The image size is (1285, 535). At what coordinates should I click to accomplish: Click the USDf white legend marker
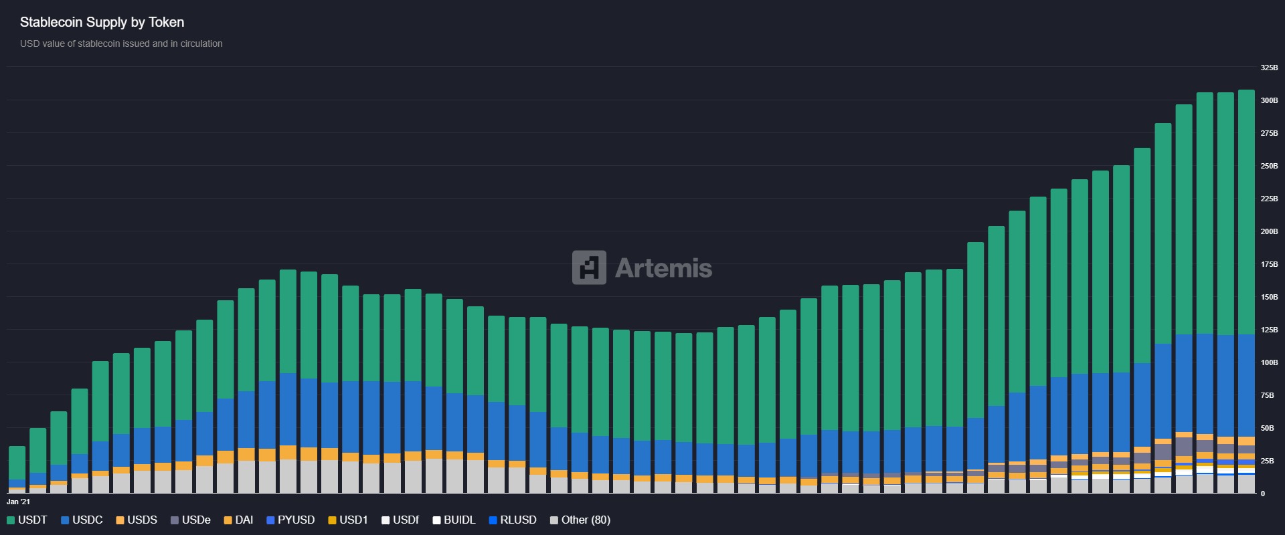coord(385,520)
